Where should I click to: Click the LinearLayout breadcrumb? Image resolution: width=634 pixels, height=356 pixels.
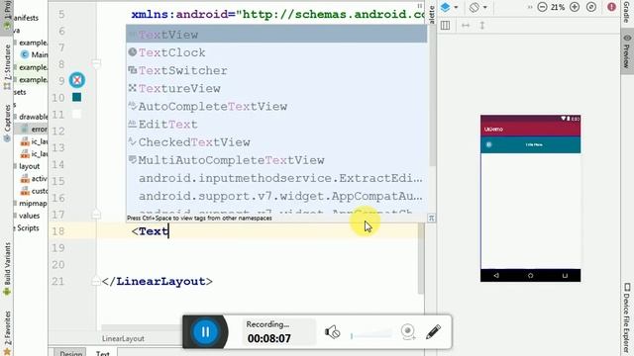[x=123, y=338]
